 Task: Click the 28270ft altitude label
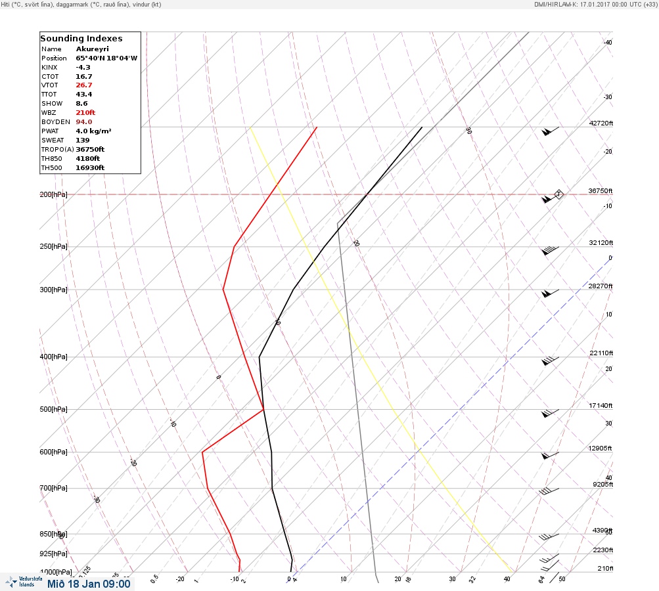[601, 286]
